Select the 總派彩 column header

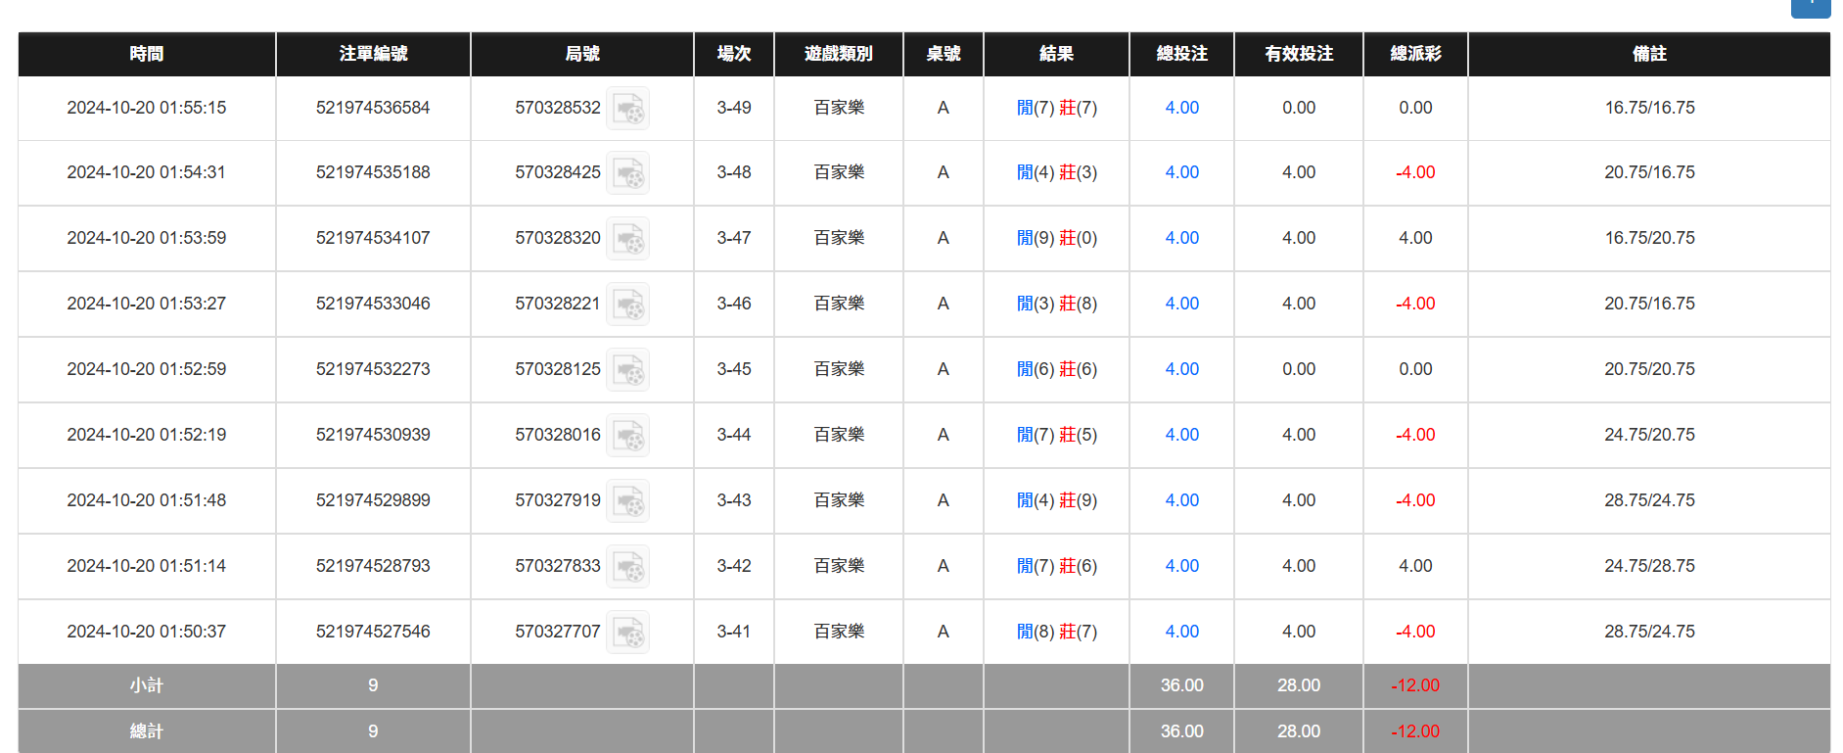pos(1415,54)
